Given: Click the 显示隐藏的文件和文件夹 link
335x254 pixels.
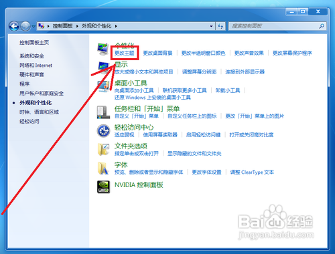Looking at the screenshot, I should [x=194, y=154].
